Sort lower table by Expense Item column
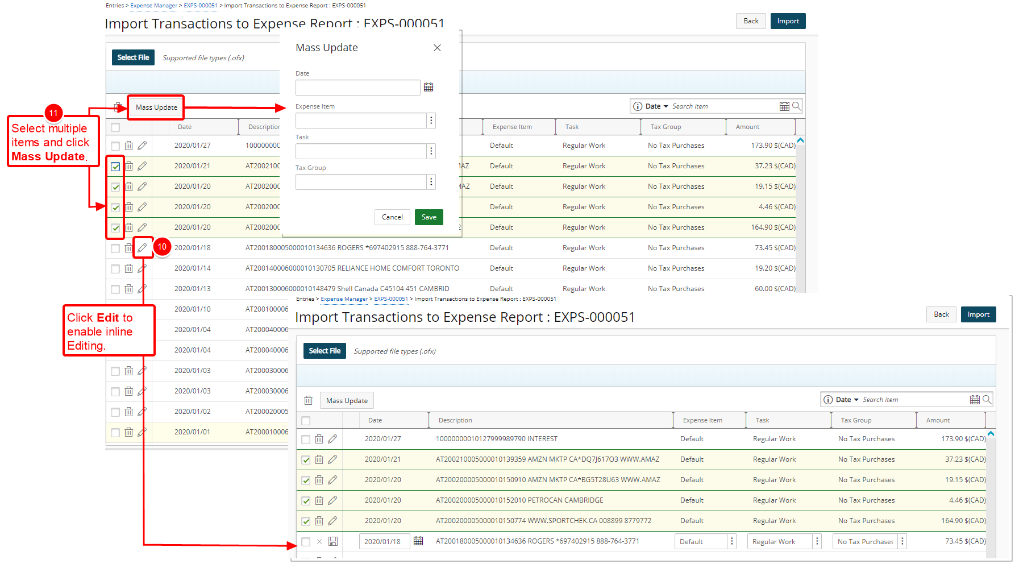 702,420
